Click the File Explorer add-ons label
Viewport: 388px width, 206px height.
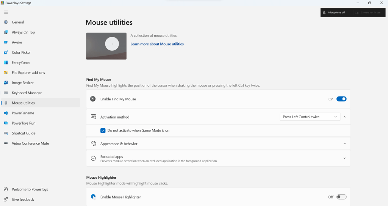pos(28,73)
